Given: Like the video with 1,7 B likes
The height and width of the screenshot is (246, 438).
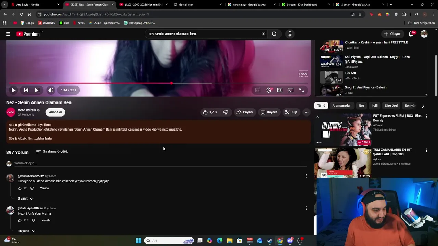Looking at the screenshot, I should pyautogui.click(x=209, y=112).
